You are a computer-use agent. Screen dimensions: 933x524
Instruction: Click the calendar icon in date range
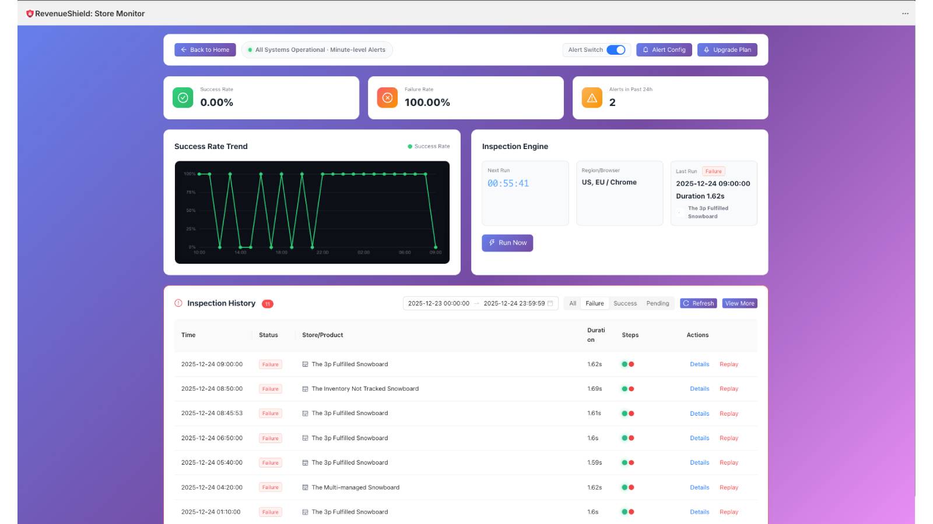click(x=550, y=303)
